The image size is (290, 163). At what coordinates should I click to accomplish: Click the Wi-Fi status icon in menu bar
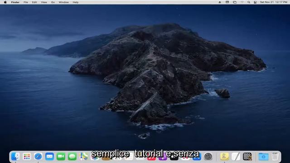(x=242, y=2)
